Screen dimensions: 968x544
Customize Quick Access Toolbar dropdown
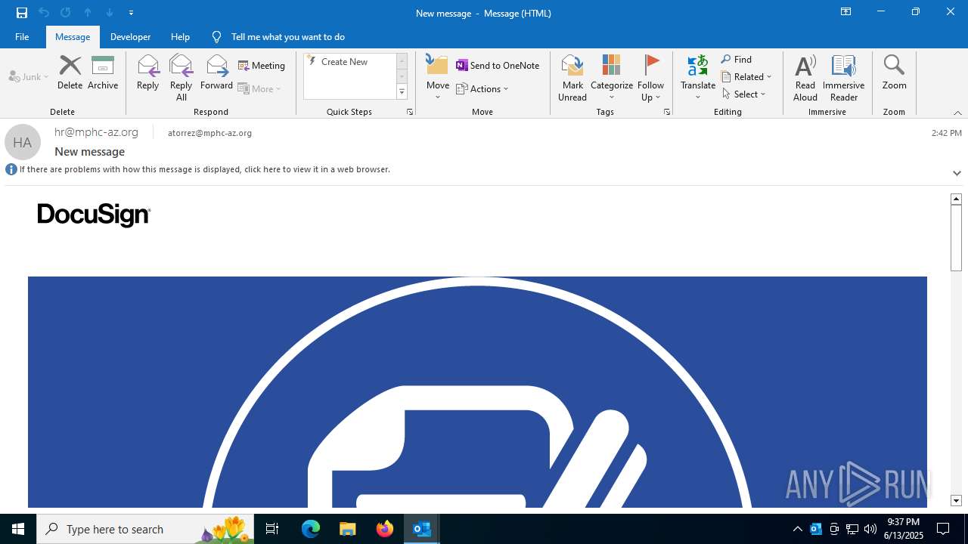coord(131,13)
